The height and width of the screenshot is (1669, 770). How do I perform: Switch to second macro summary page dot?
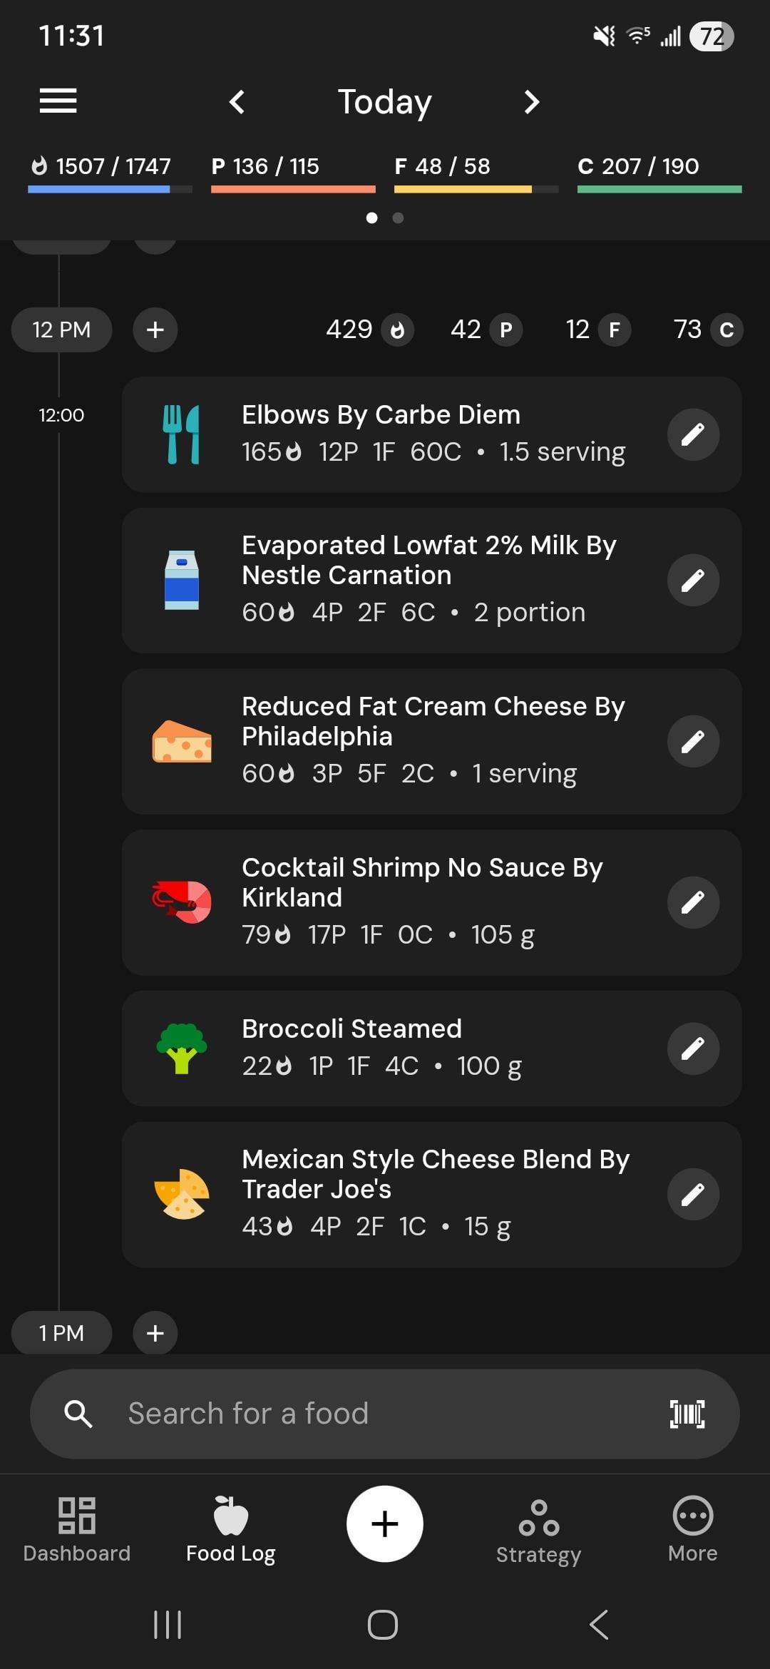click(x=399, y=218)
